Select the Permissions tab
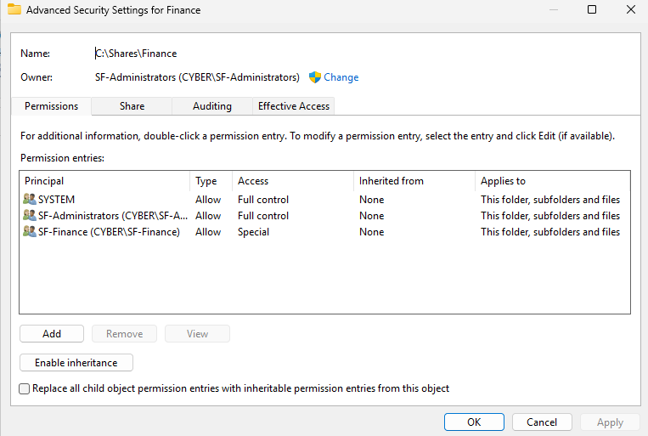Viewport: 648px width, 436px height. point(51,106)
